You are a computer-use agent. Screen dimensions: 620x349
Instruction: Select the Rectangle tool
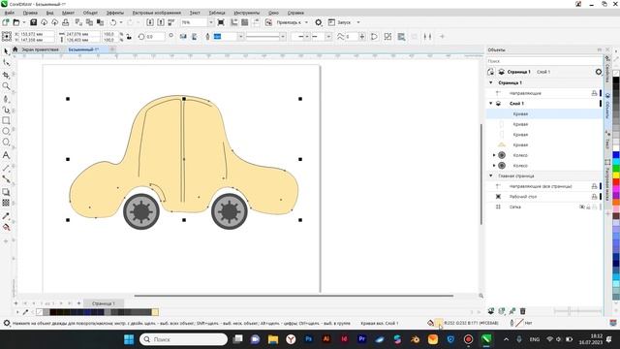[x=6, y=120]
